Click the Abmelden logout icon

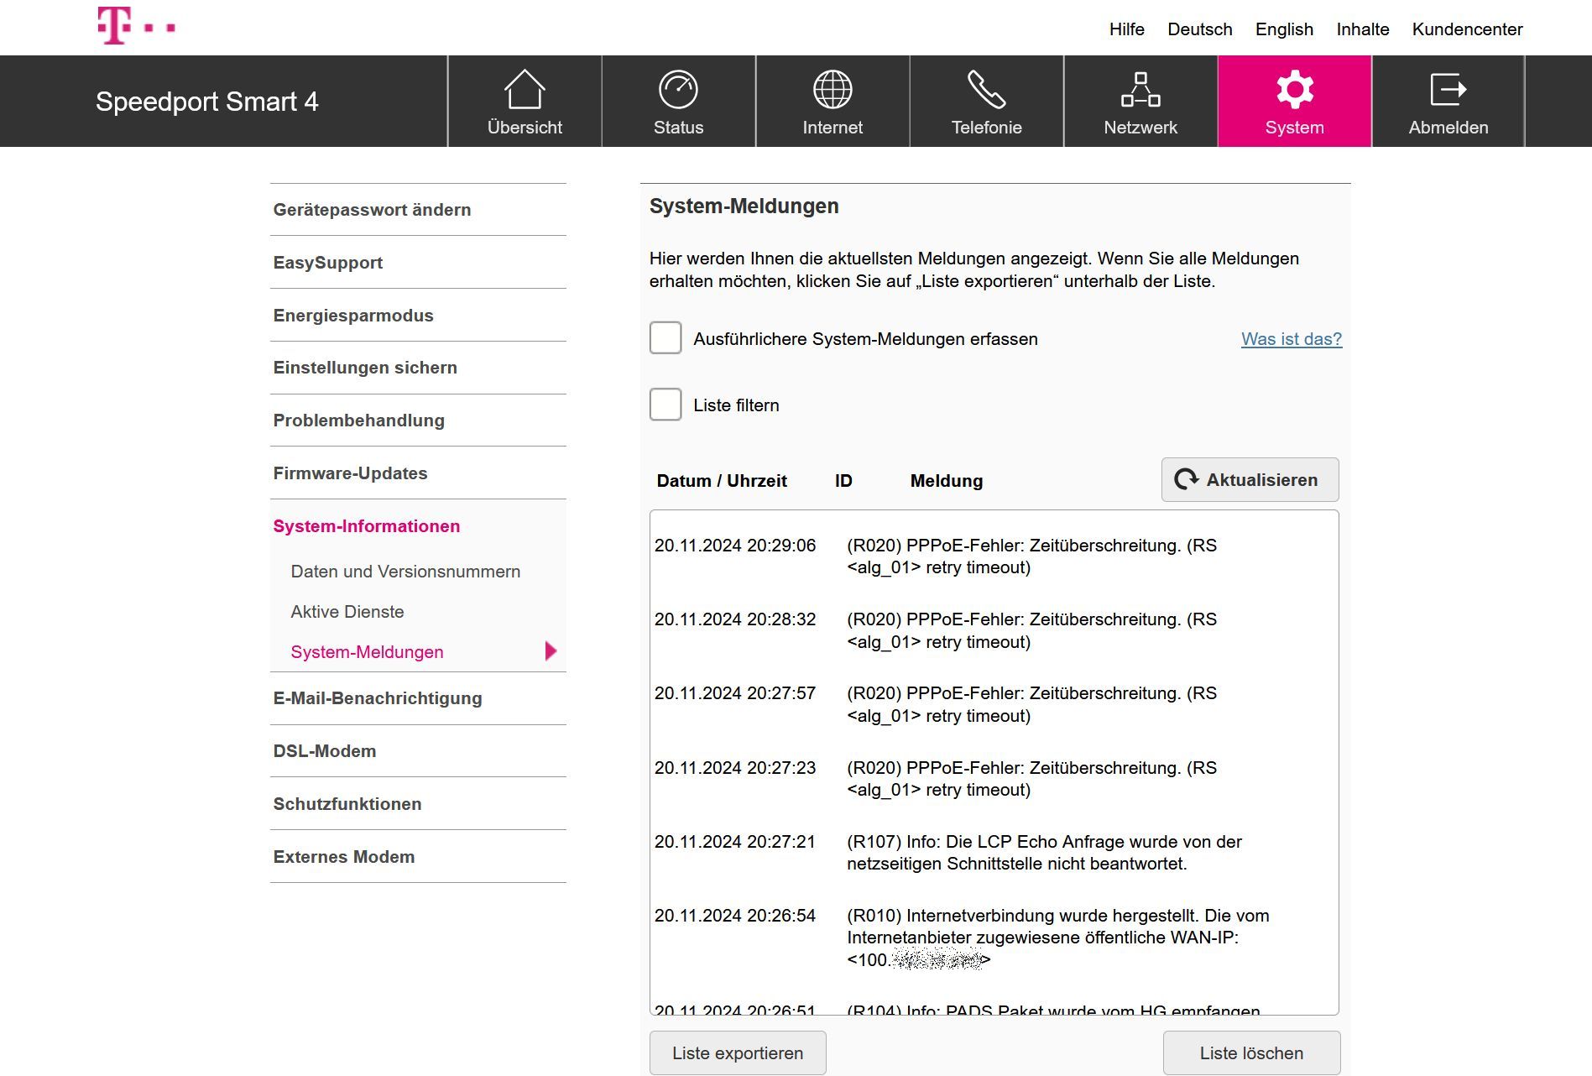(x=1448, y=89)
